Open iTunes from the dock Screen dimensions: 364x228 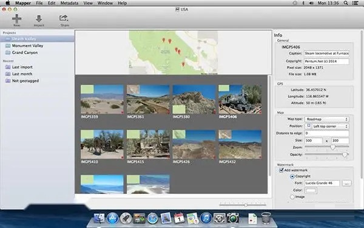point(206,218)
